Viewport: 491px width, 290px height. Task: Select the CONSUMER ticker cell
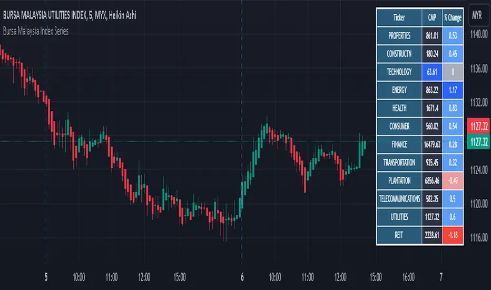click(x=399, y=127)
